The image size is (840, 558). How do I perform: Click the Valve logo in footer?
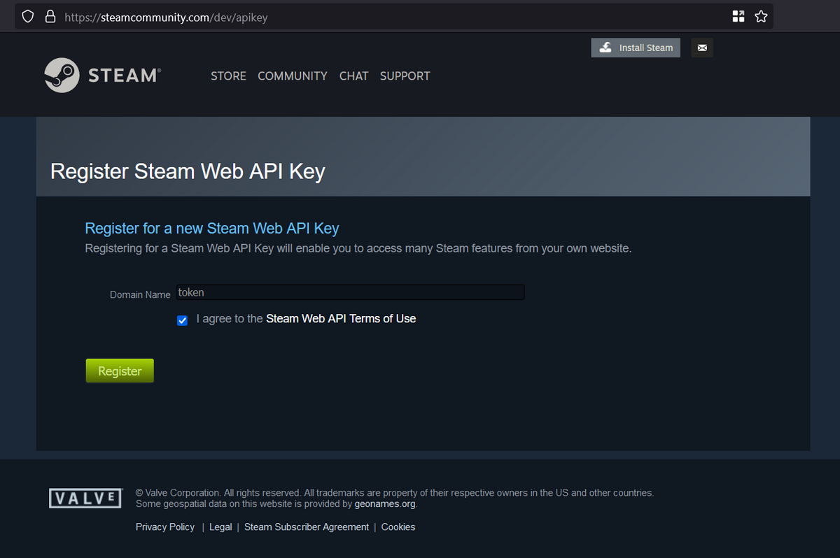click(x=85, y=498)
